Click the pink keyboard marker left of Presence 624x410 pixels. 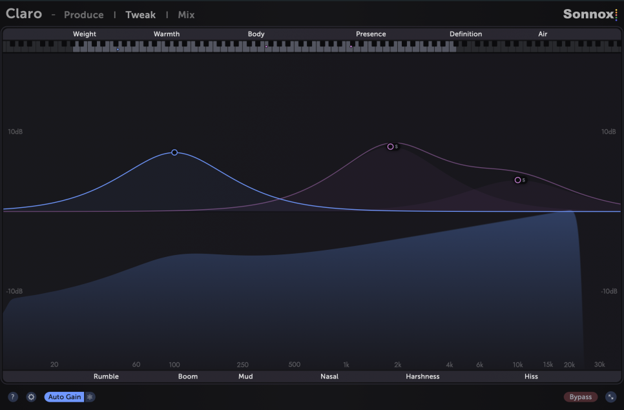(x=351, y=47)
